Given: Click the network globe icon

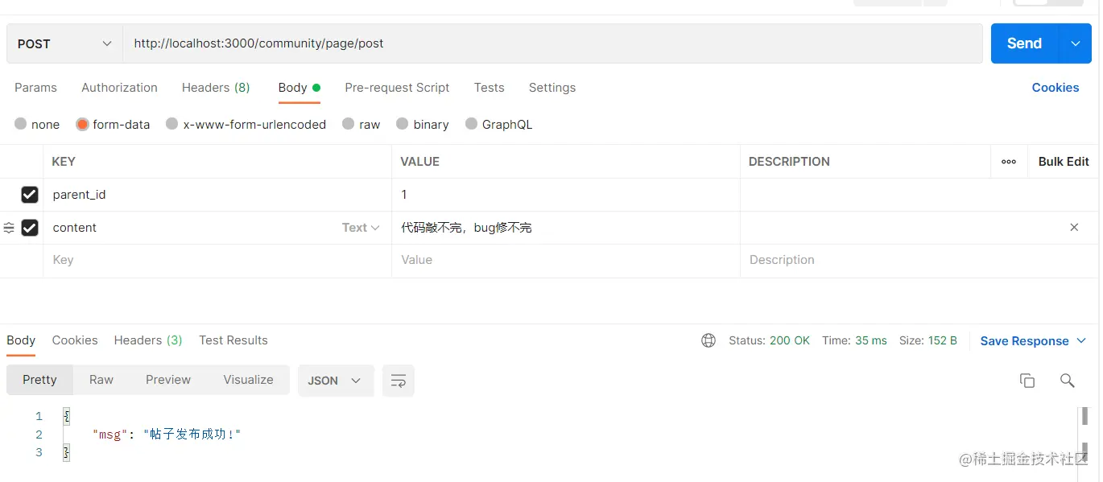Looking at the screenshot, I should point(708,340).
